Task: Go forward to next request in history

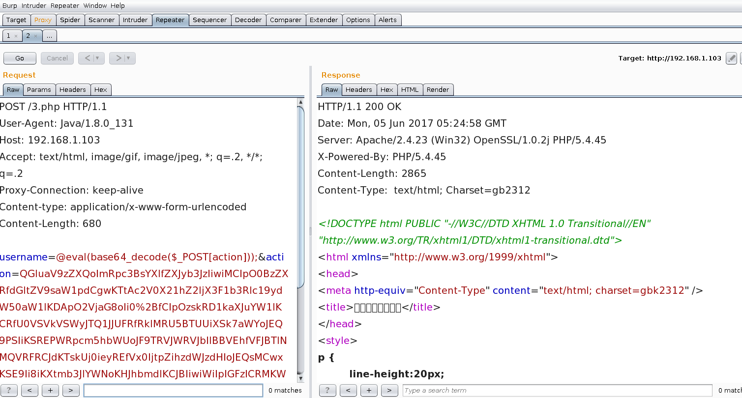Action: tap(118, 58)
